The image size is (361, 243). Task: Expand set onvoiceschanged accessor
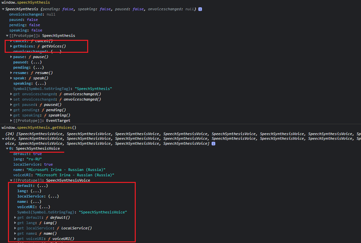(x=11, y=99)
